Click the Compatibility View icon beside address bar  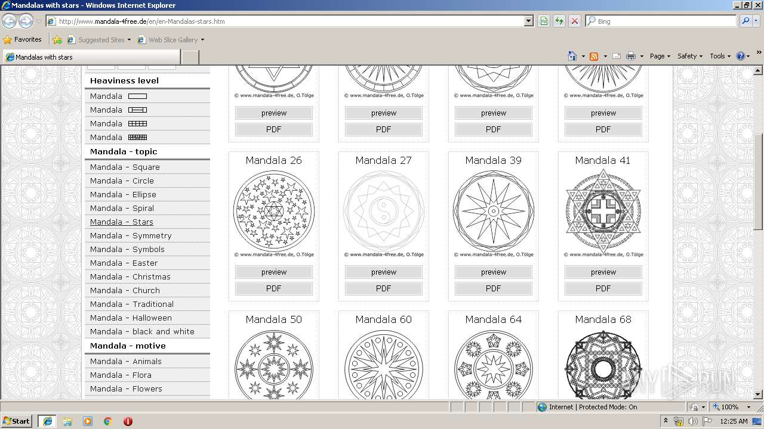point(544,21)
